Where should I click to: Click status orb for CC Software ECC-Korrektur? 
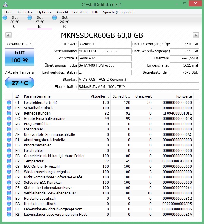click(9, 183)
